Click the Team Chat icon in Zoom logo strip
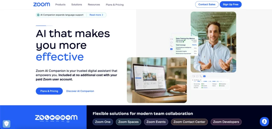 coord(42,118)
